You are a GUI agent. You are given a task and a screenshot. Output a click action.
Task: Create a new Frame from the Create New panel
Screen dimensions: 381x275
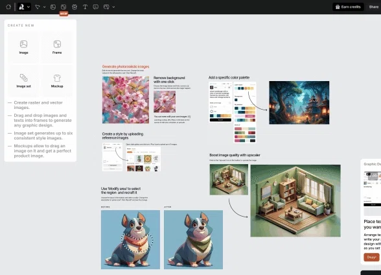[57, 47]
